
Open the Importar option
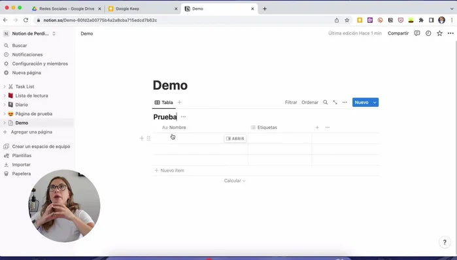pyautogui.click(x=21, y=164)
